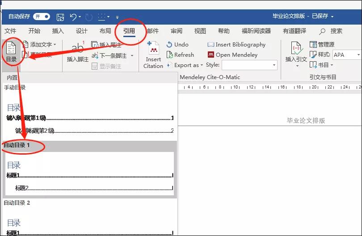Switch to the 布局 tab
The height and width of the screenshot is (236, 362).
pos(105,31)
